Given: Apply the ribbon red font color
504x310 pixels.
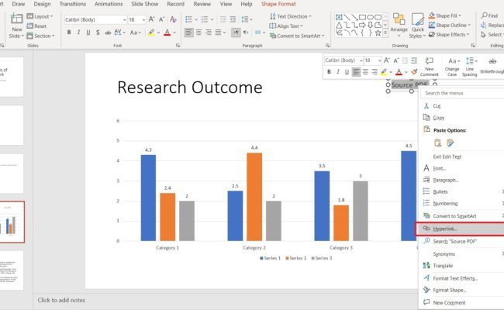Looking at the screenshot, I should click(x=167, y=33).
